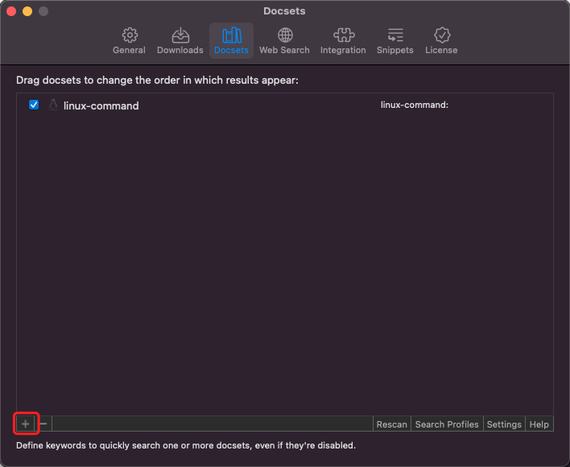Click the Settings button below docset list
Screen dimensions: 570x467
(x=504, y=424)
